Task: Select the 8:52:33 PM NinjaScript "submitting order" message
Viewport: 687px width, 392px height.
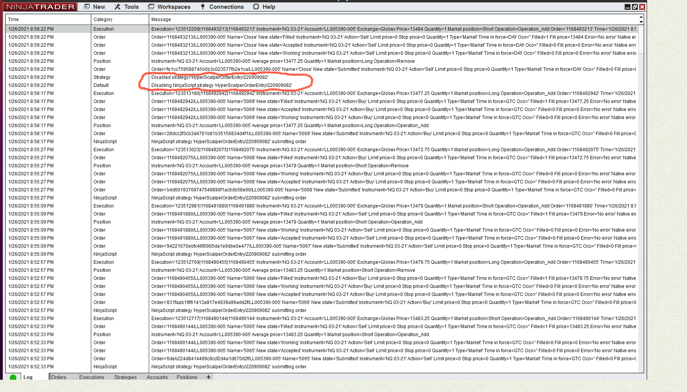Action: (229, 367)
